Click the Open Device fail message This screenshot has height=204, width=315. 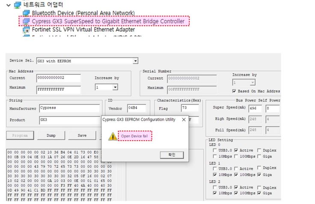[x=134, y=136]
